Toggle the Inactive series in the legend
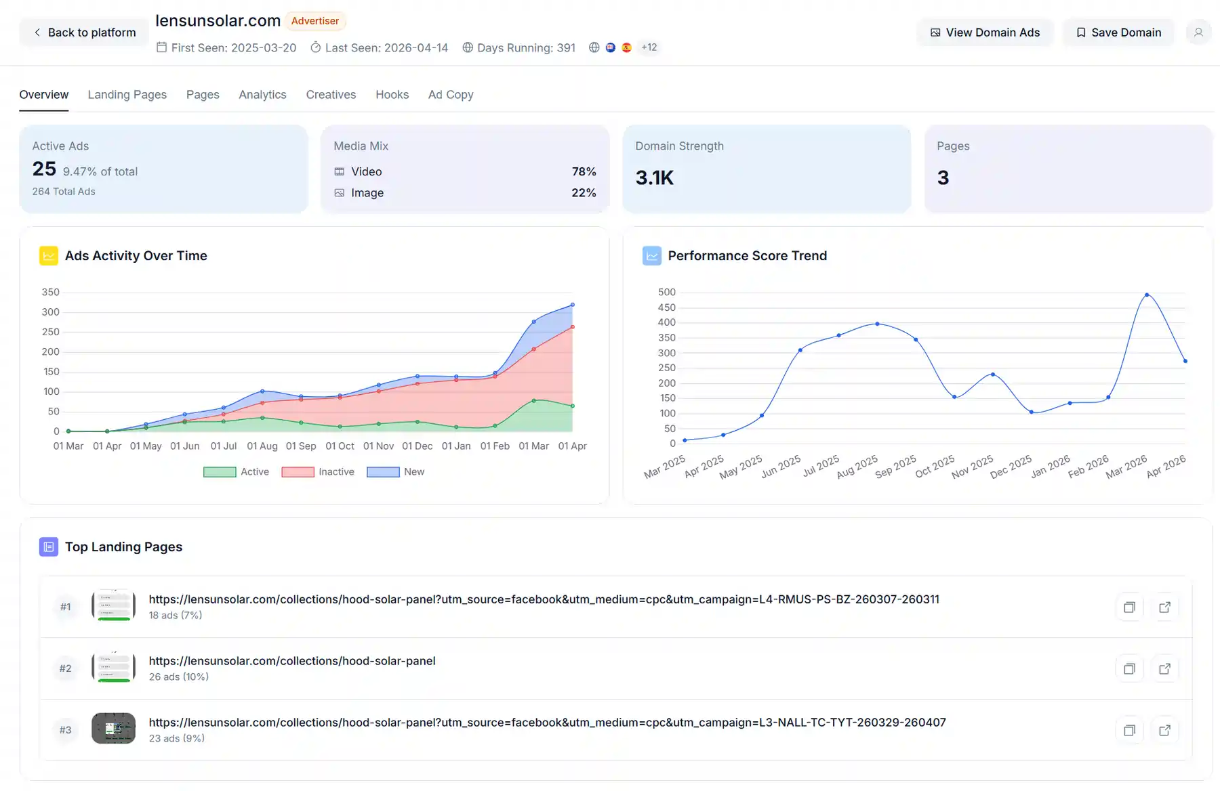 318,471
